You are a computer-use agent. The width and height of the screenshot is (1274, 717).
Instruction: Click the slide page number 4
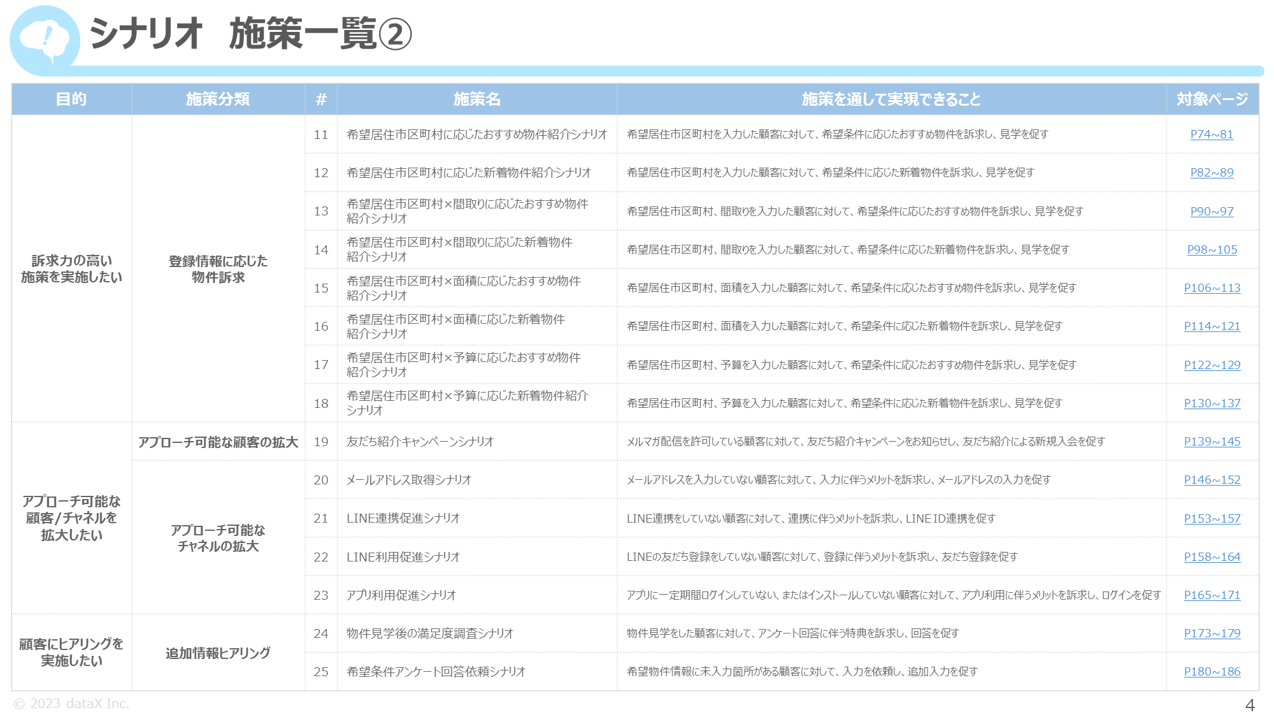point(1250,706)
